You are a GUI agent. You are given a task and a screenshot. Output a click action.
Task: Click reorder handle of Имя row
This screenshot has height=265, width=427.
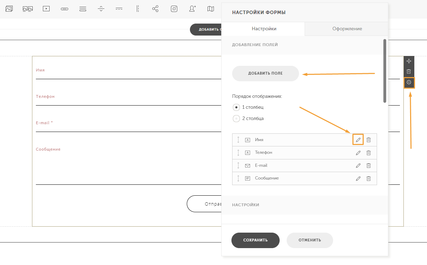[238, 140]
